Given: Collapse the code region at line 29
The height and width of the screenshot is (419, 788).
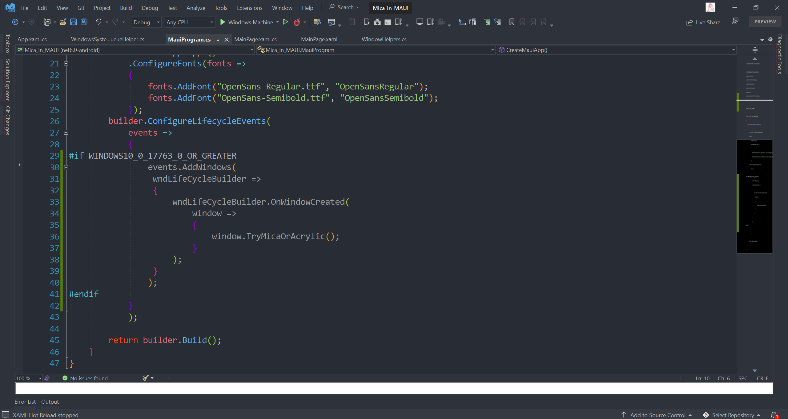Looking at the screenshot, I should click(66, 167).
